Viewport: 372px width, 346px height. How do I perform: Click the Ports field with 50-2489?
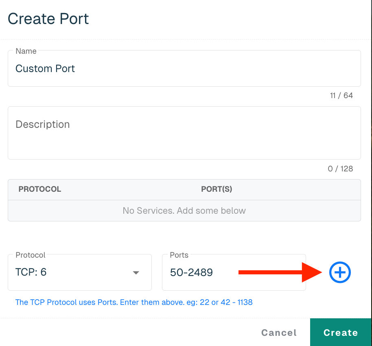click(234, 272)
